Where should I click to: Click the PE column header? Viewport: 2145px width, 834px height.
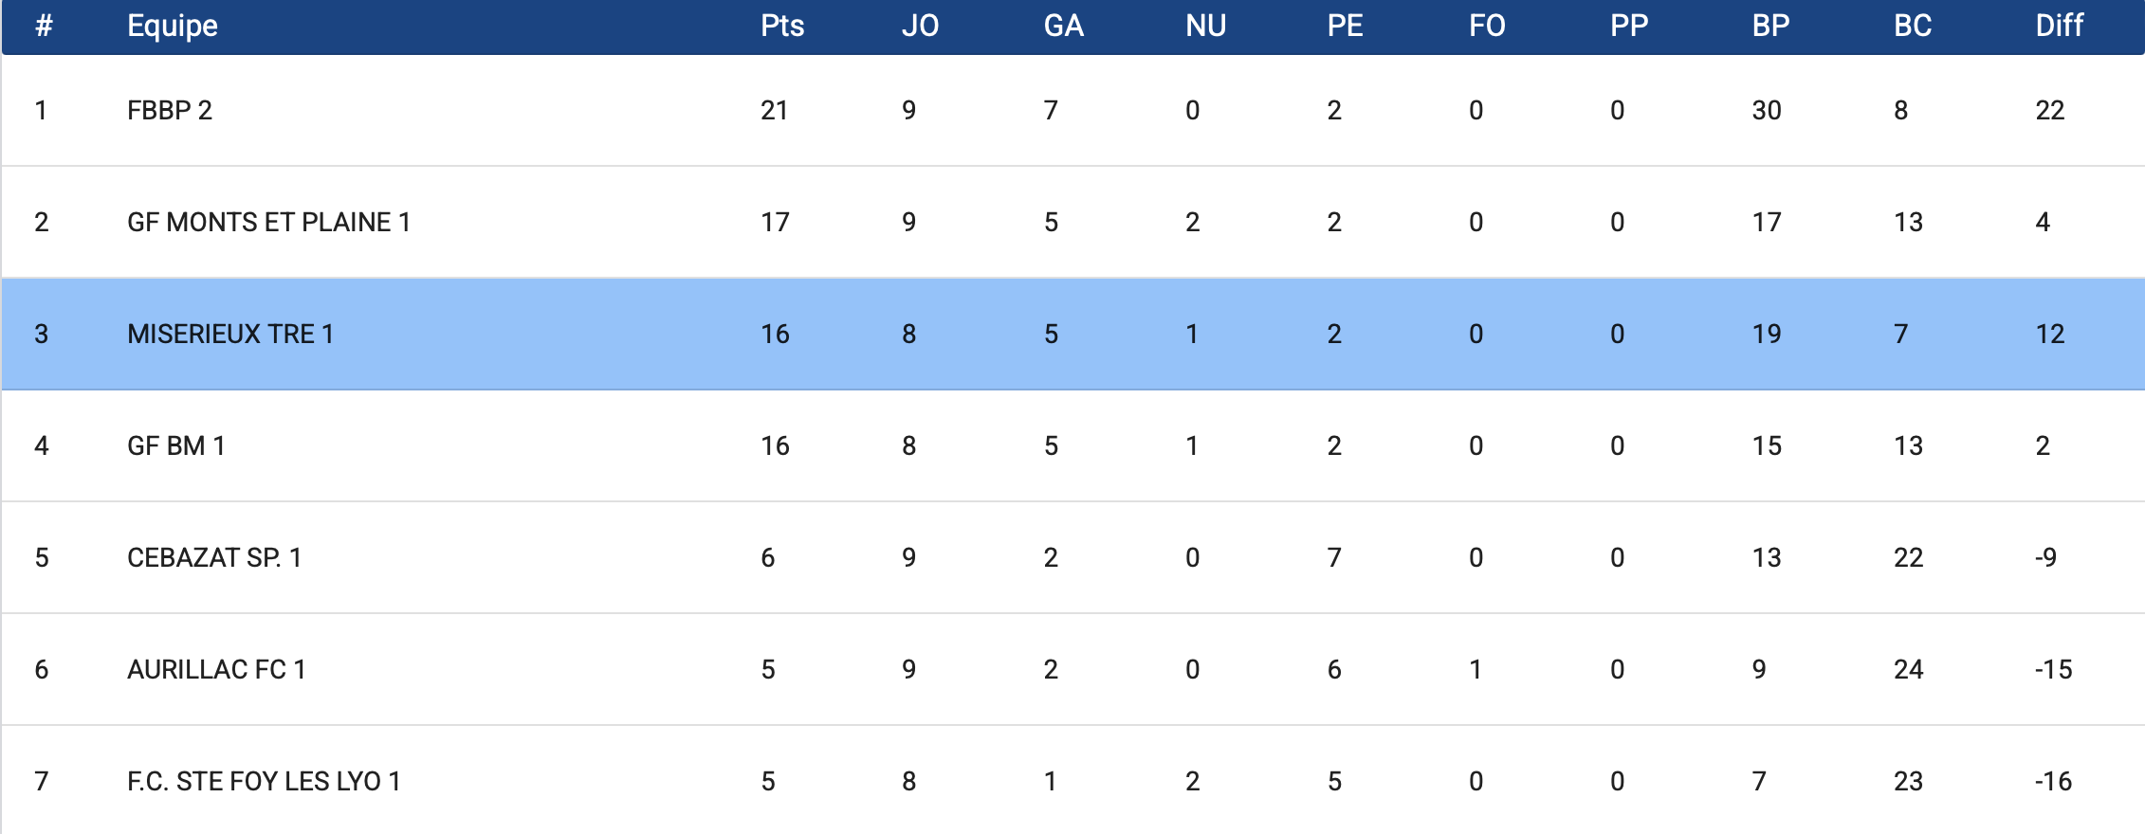click(1345, 26)
